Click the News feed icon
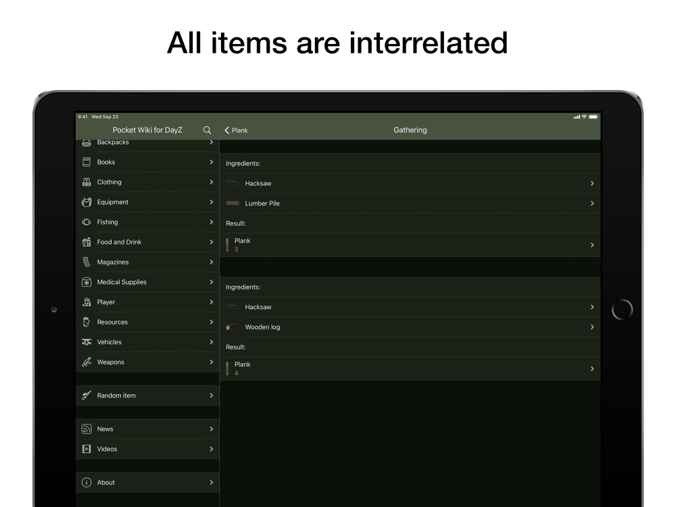The image size is (676, 507). pyautogui.click(x=87, y=429)
